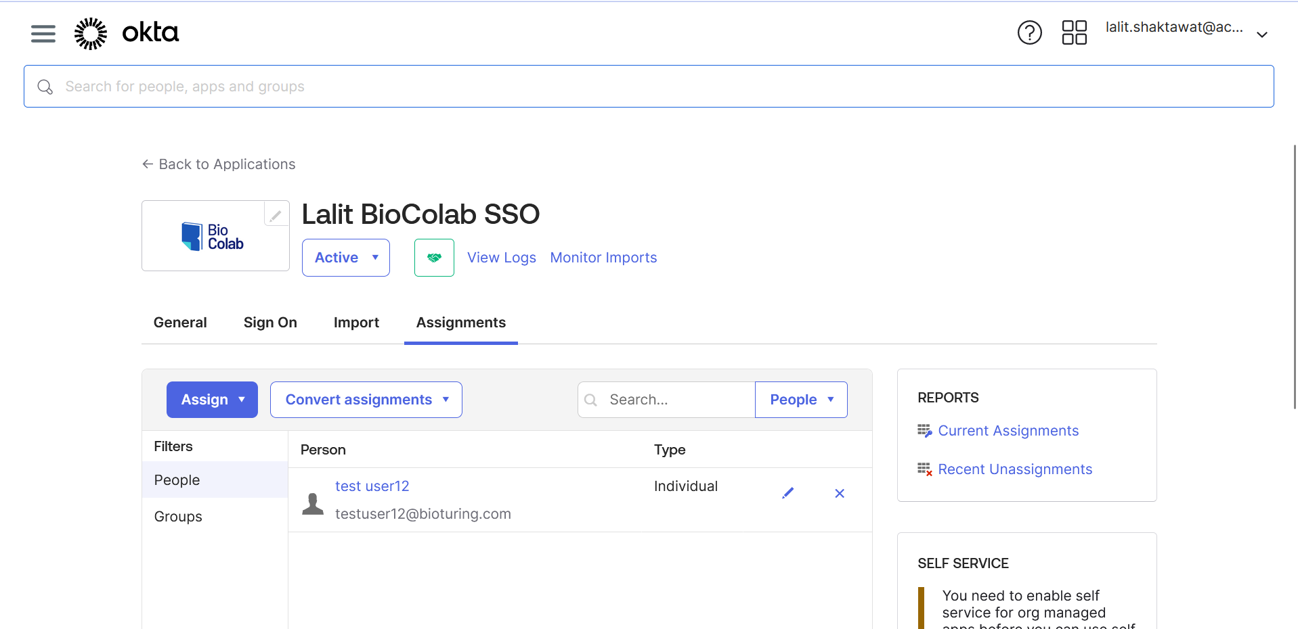Open Monitor Imports link
This screenshot has height=629, width=1298.
(x=603, y=258)
